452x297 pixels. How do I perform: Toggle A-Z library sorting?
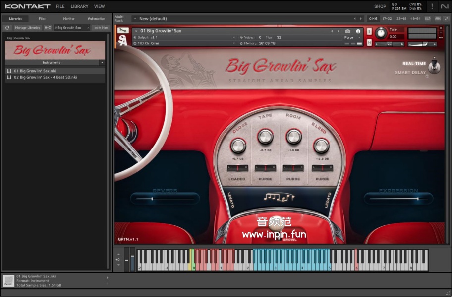click(x=48, y=28)
